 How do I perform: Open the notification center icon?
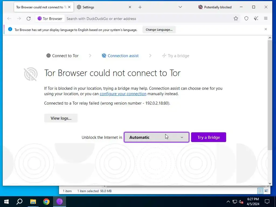(x=267, y=202)
